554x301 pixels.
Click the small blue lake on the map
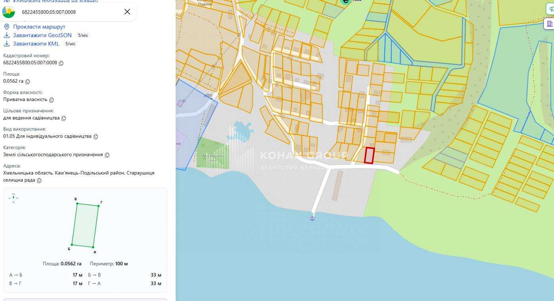(x=240, y=131)
